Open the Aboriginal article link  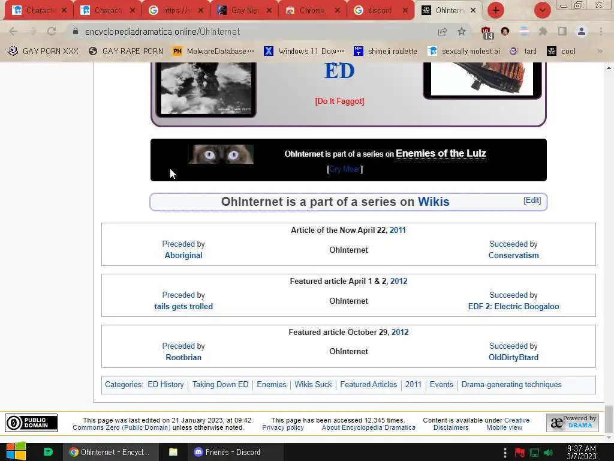(183, 255)
